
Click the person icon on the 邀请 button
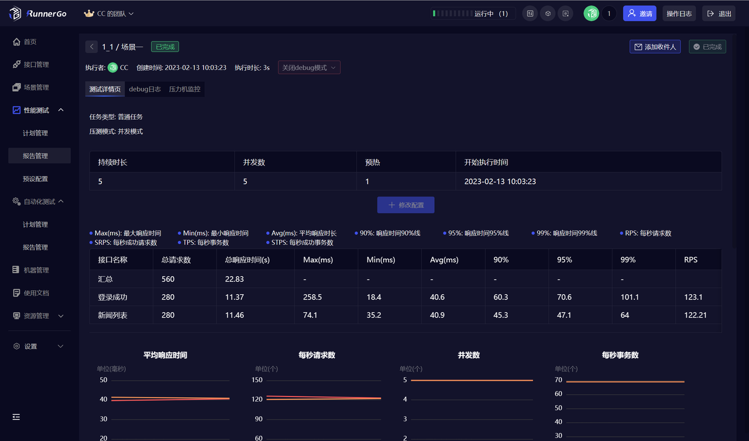click(632, 13)
